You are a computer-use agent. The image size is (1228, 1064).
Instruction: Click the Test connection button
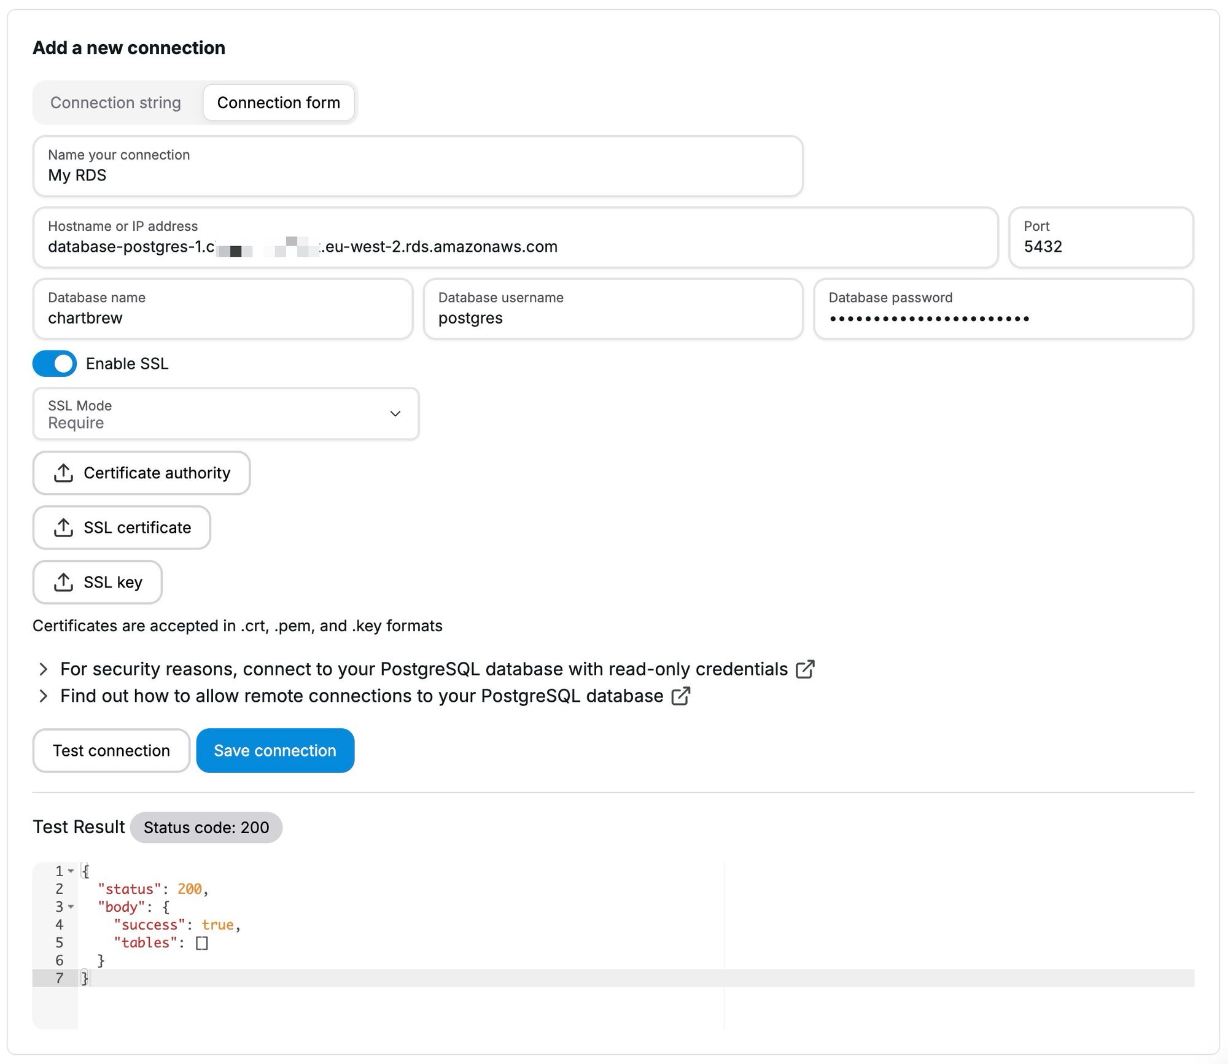click(x=111, y=750)
